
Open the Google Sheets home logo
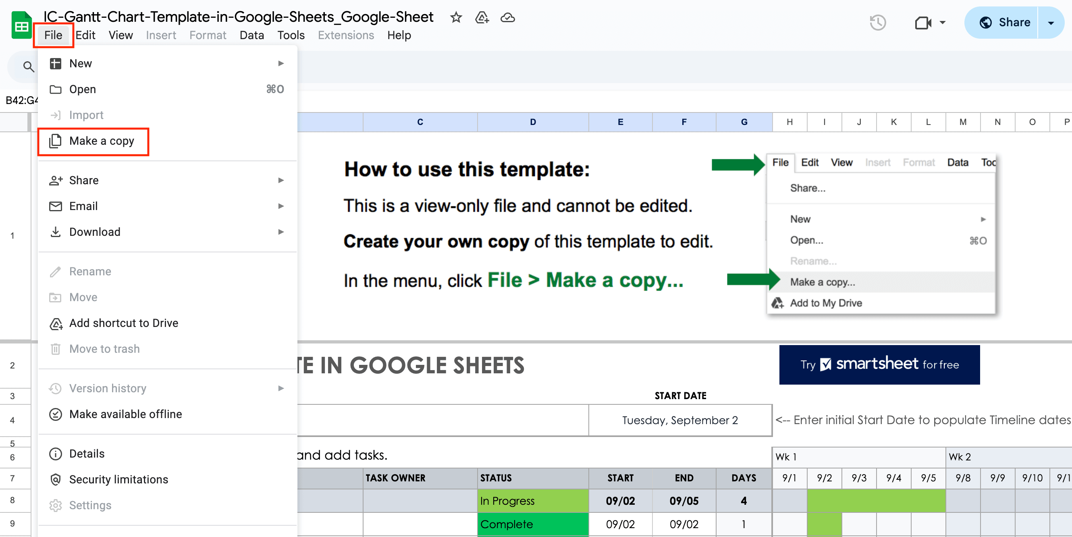point(21,26)
